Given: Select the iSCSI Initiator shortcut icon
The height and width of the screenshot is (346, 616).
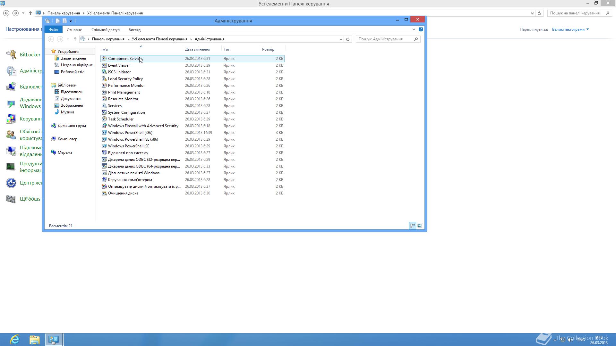Looking at the screenshot, I should tap(104, 72).
